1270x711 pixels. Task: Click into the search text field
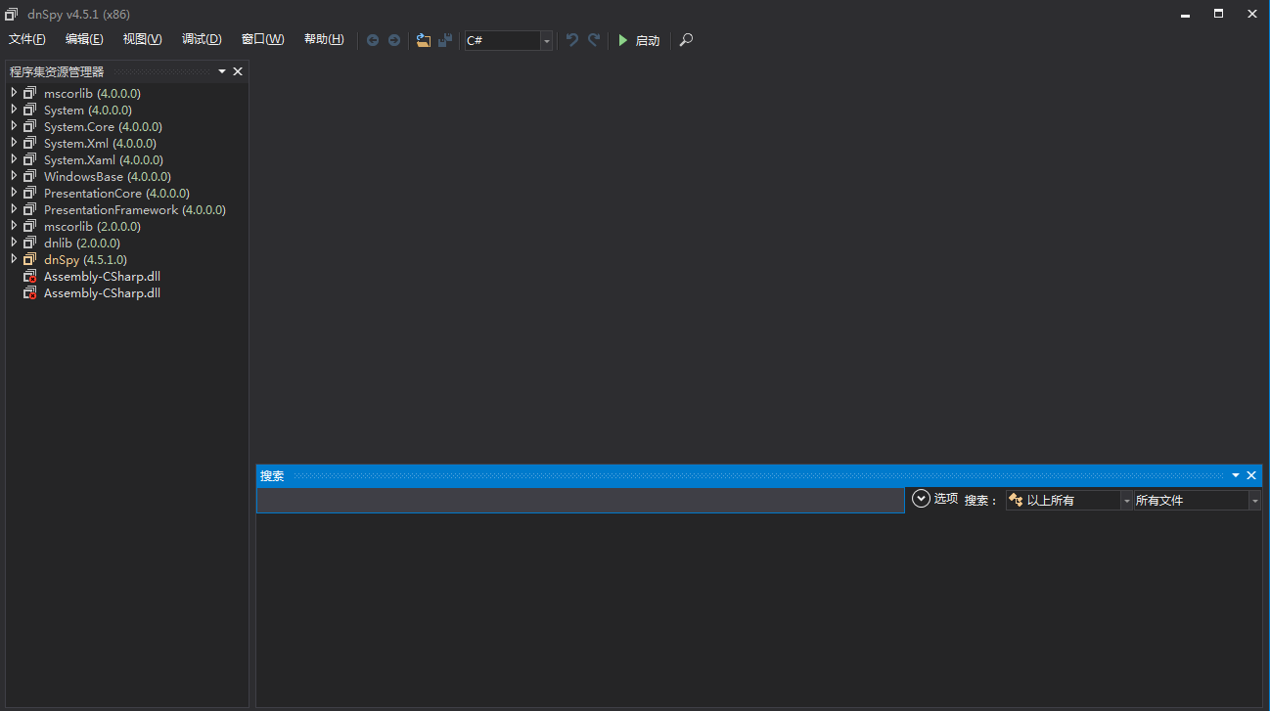(x=580, y=501)
